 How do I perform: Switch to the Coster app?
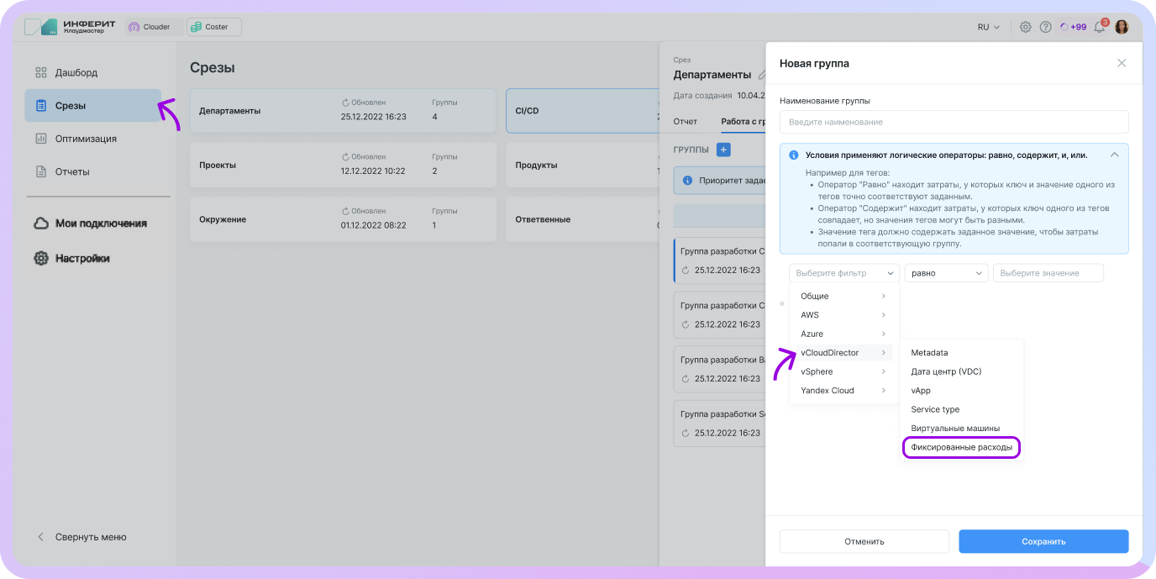213,27
